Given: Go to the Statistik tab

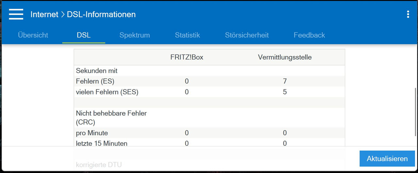Looking at the screenshot, I should (x=187, y=35).
